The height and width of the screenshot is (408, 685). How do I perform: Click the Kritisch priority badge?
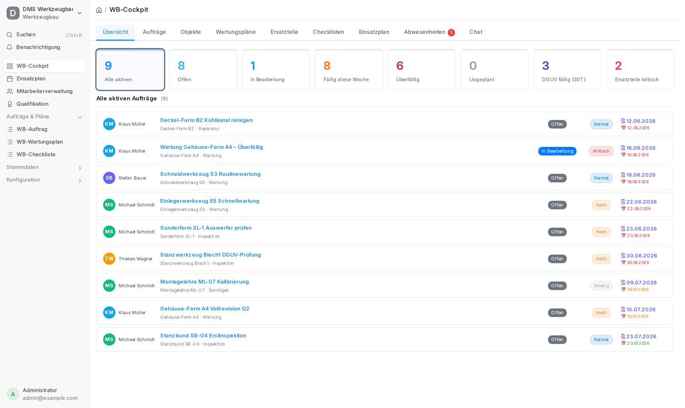pyautogui.click(x=601, y=151)
